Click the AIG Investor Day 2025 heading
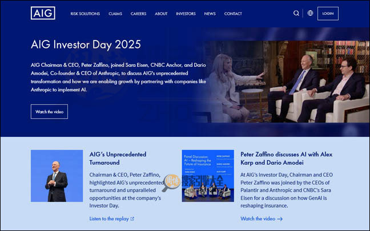 86,44
